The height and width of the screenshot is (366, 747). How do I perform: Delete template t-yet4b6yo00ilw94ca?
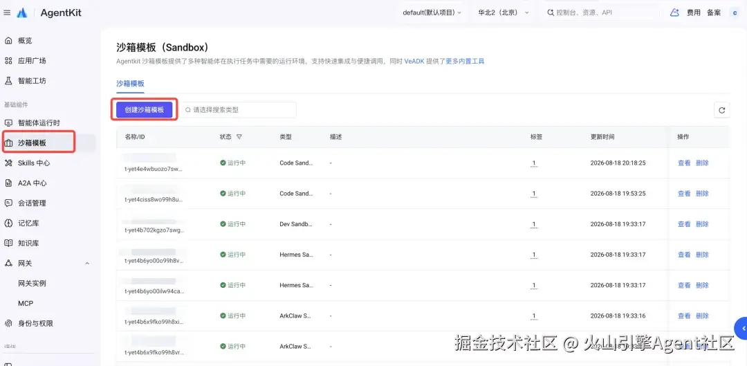pos(702,285)
